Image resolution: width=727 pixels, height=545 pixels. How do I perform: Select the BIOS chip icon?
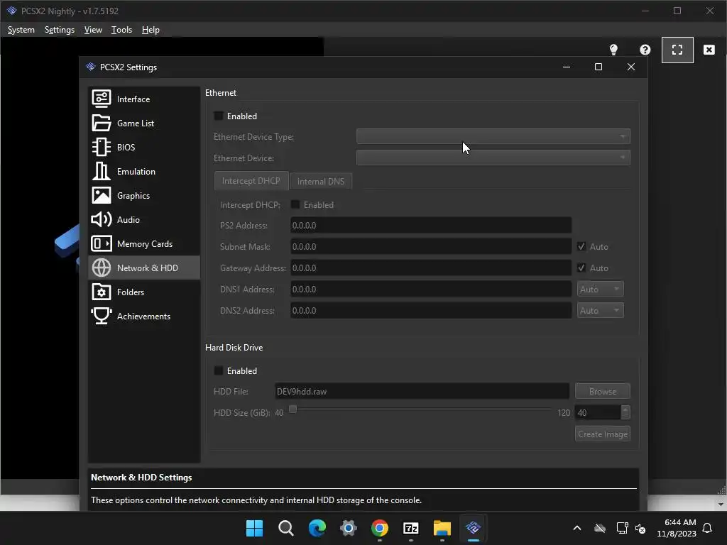click(x=101, y=147)
